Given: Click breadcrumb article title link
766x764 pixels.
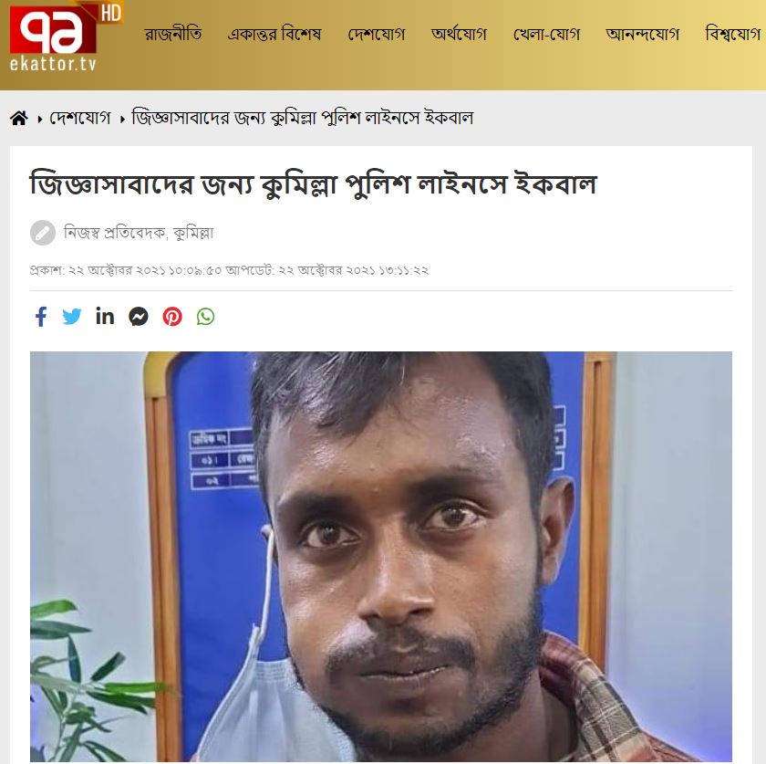Looking at the screenshot, I should [303, 118].
